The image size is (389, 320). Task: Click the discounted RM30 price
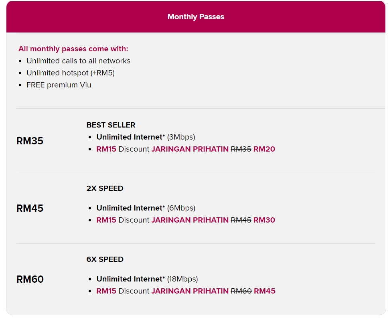pyautogui.click(x=264, y=220)
